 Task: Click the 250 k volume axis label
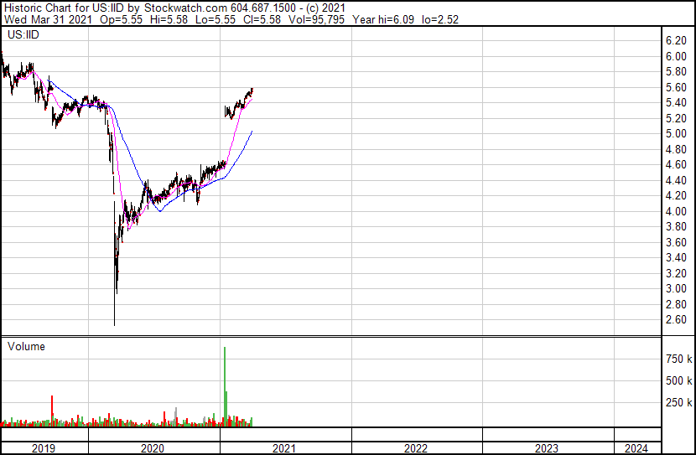coord(678,402)
